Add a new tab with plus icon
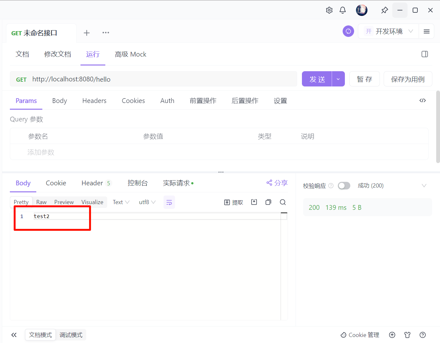Screen dimensions: 440x343 [87, 33]
